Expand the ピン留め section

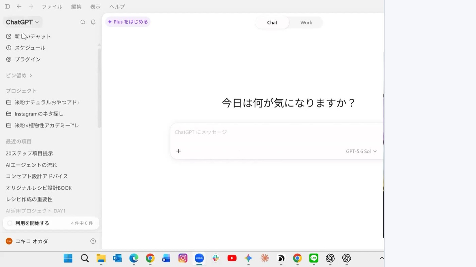click(x=19, y=75)
